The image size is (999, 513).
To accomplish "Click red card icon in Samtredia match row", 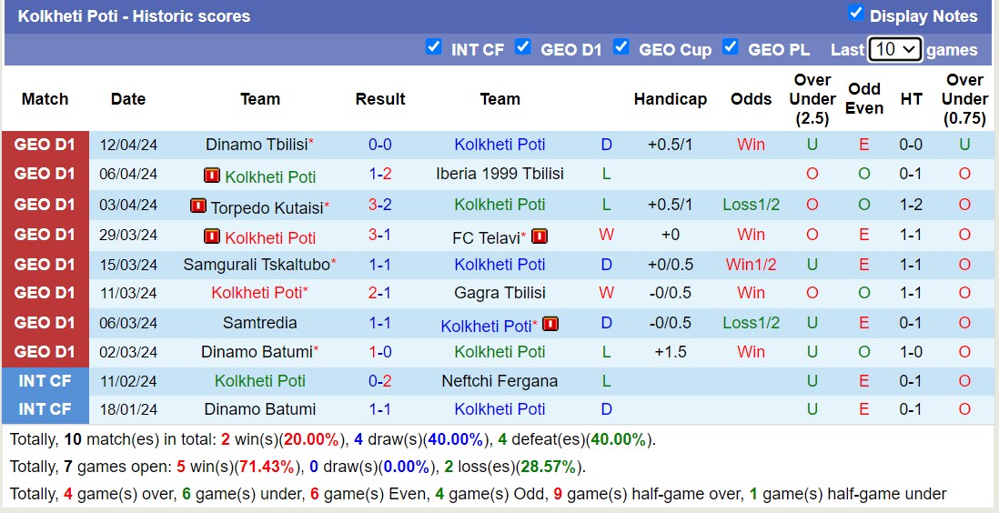I will 550,324.
